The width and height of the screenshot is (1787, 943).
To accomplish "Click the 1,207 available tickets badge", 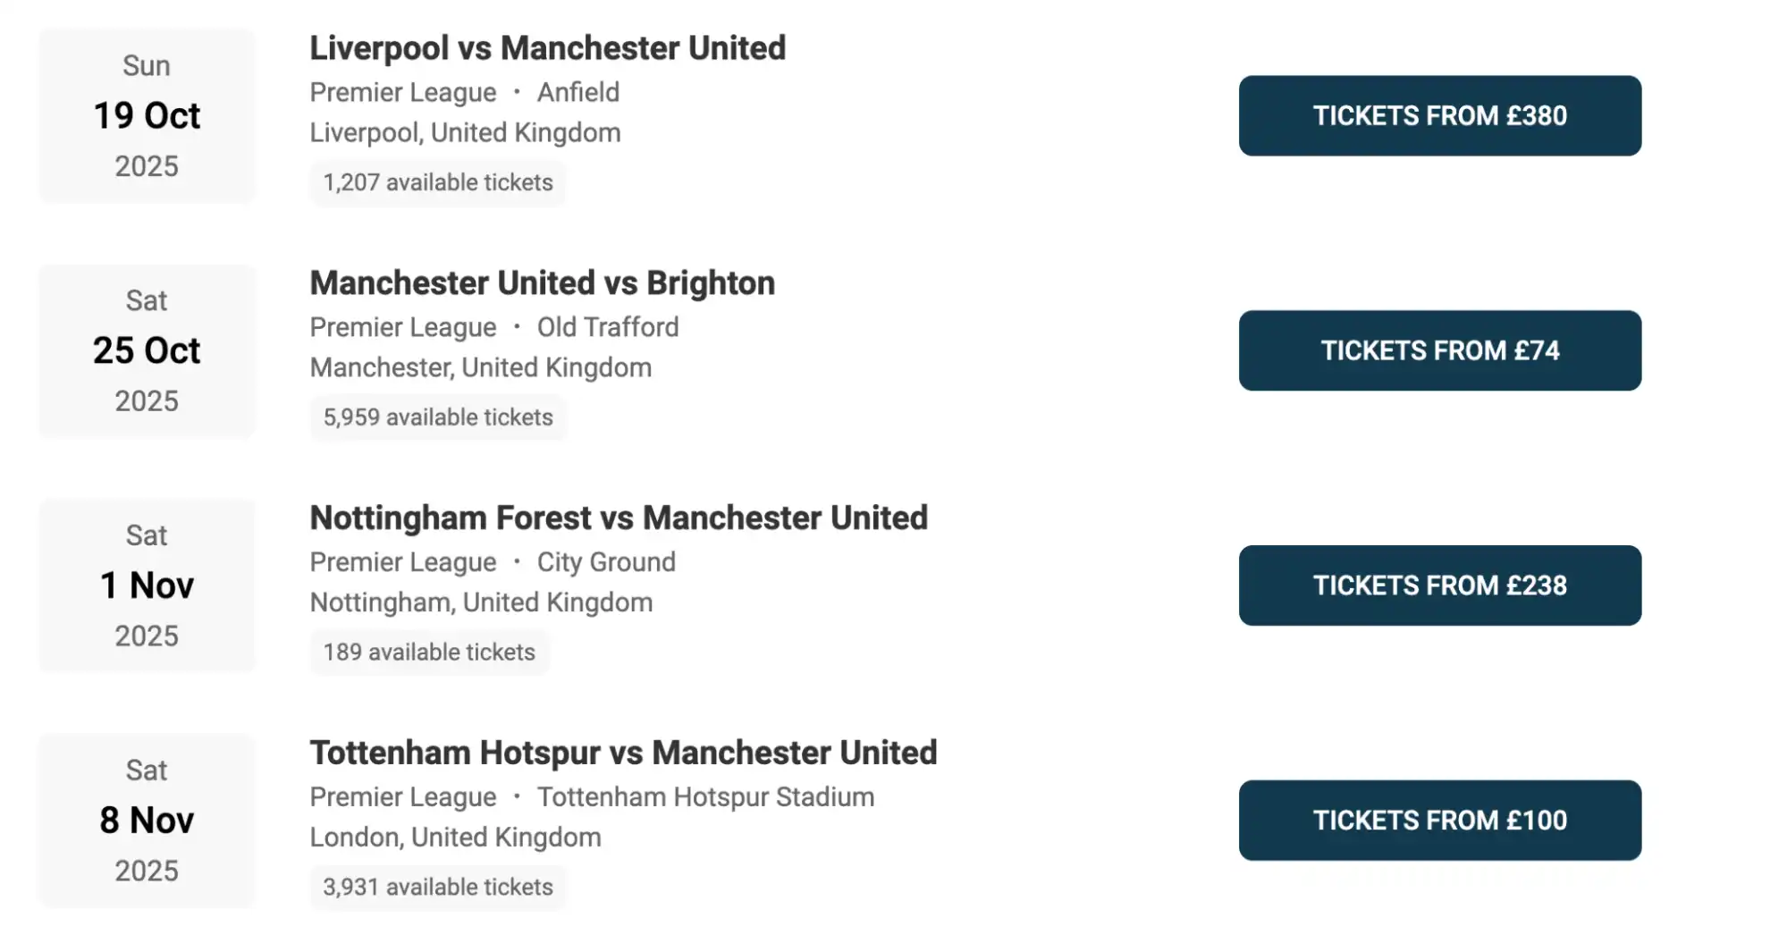I will tap(437, 182).
